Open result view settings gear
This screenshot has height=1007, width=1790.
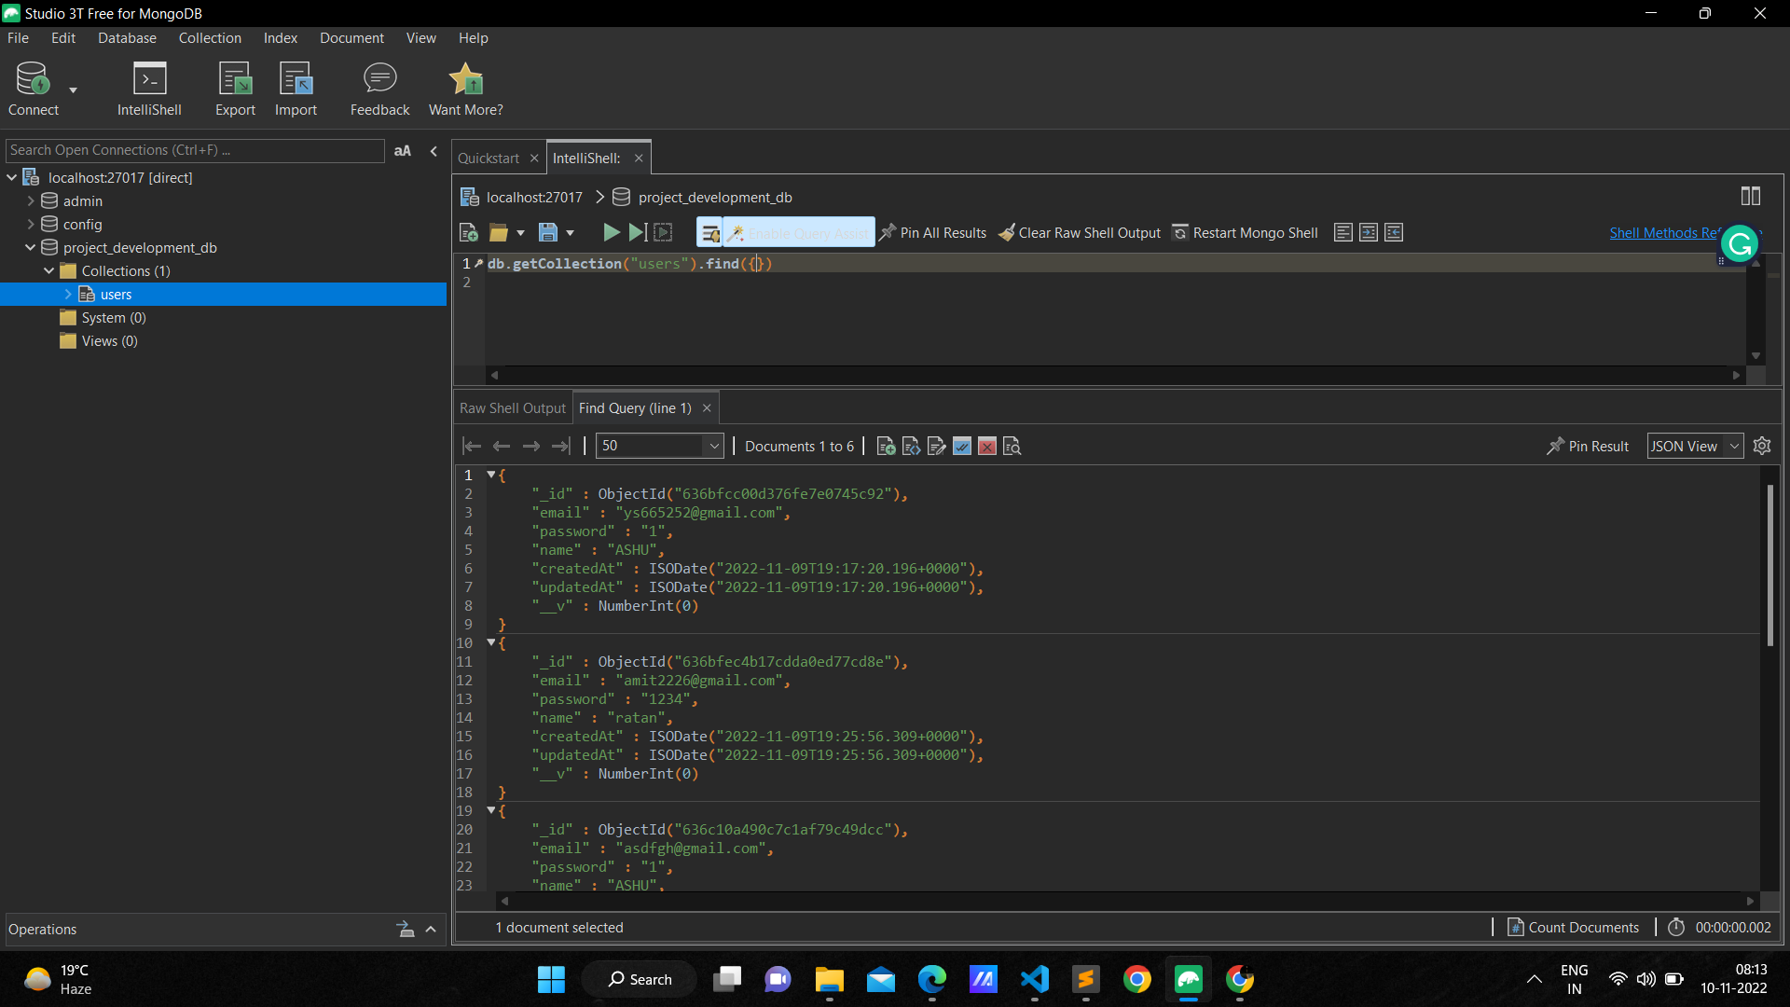pyautogui.click(x=1762, y=446)
